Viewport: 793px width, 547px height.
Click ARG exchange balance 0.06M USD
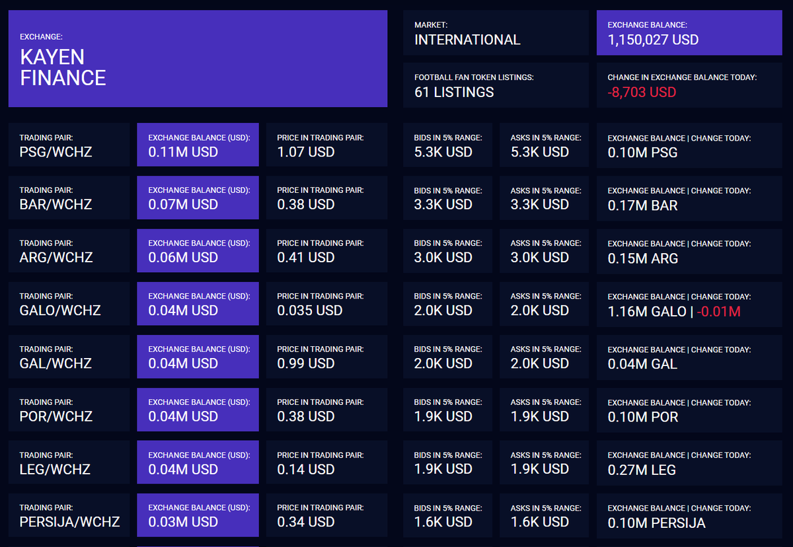tap(198, 250)
